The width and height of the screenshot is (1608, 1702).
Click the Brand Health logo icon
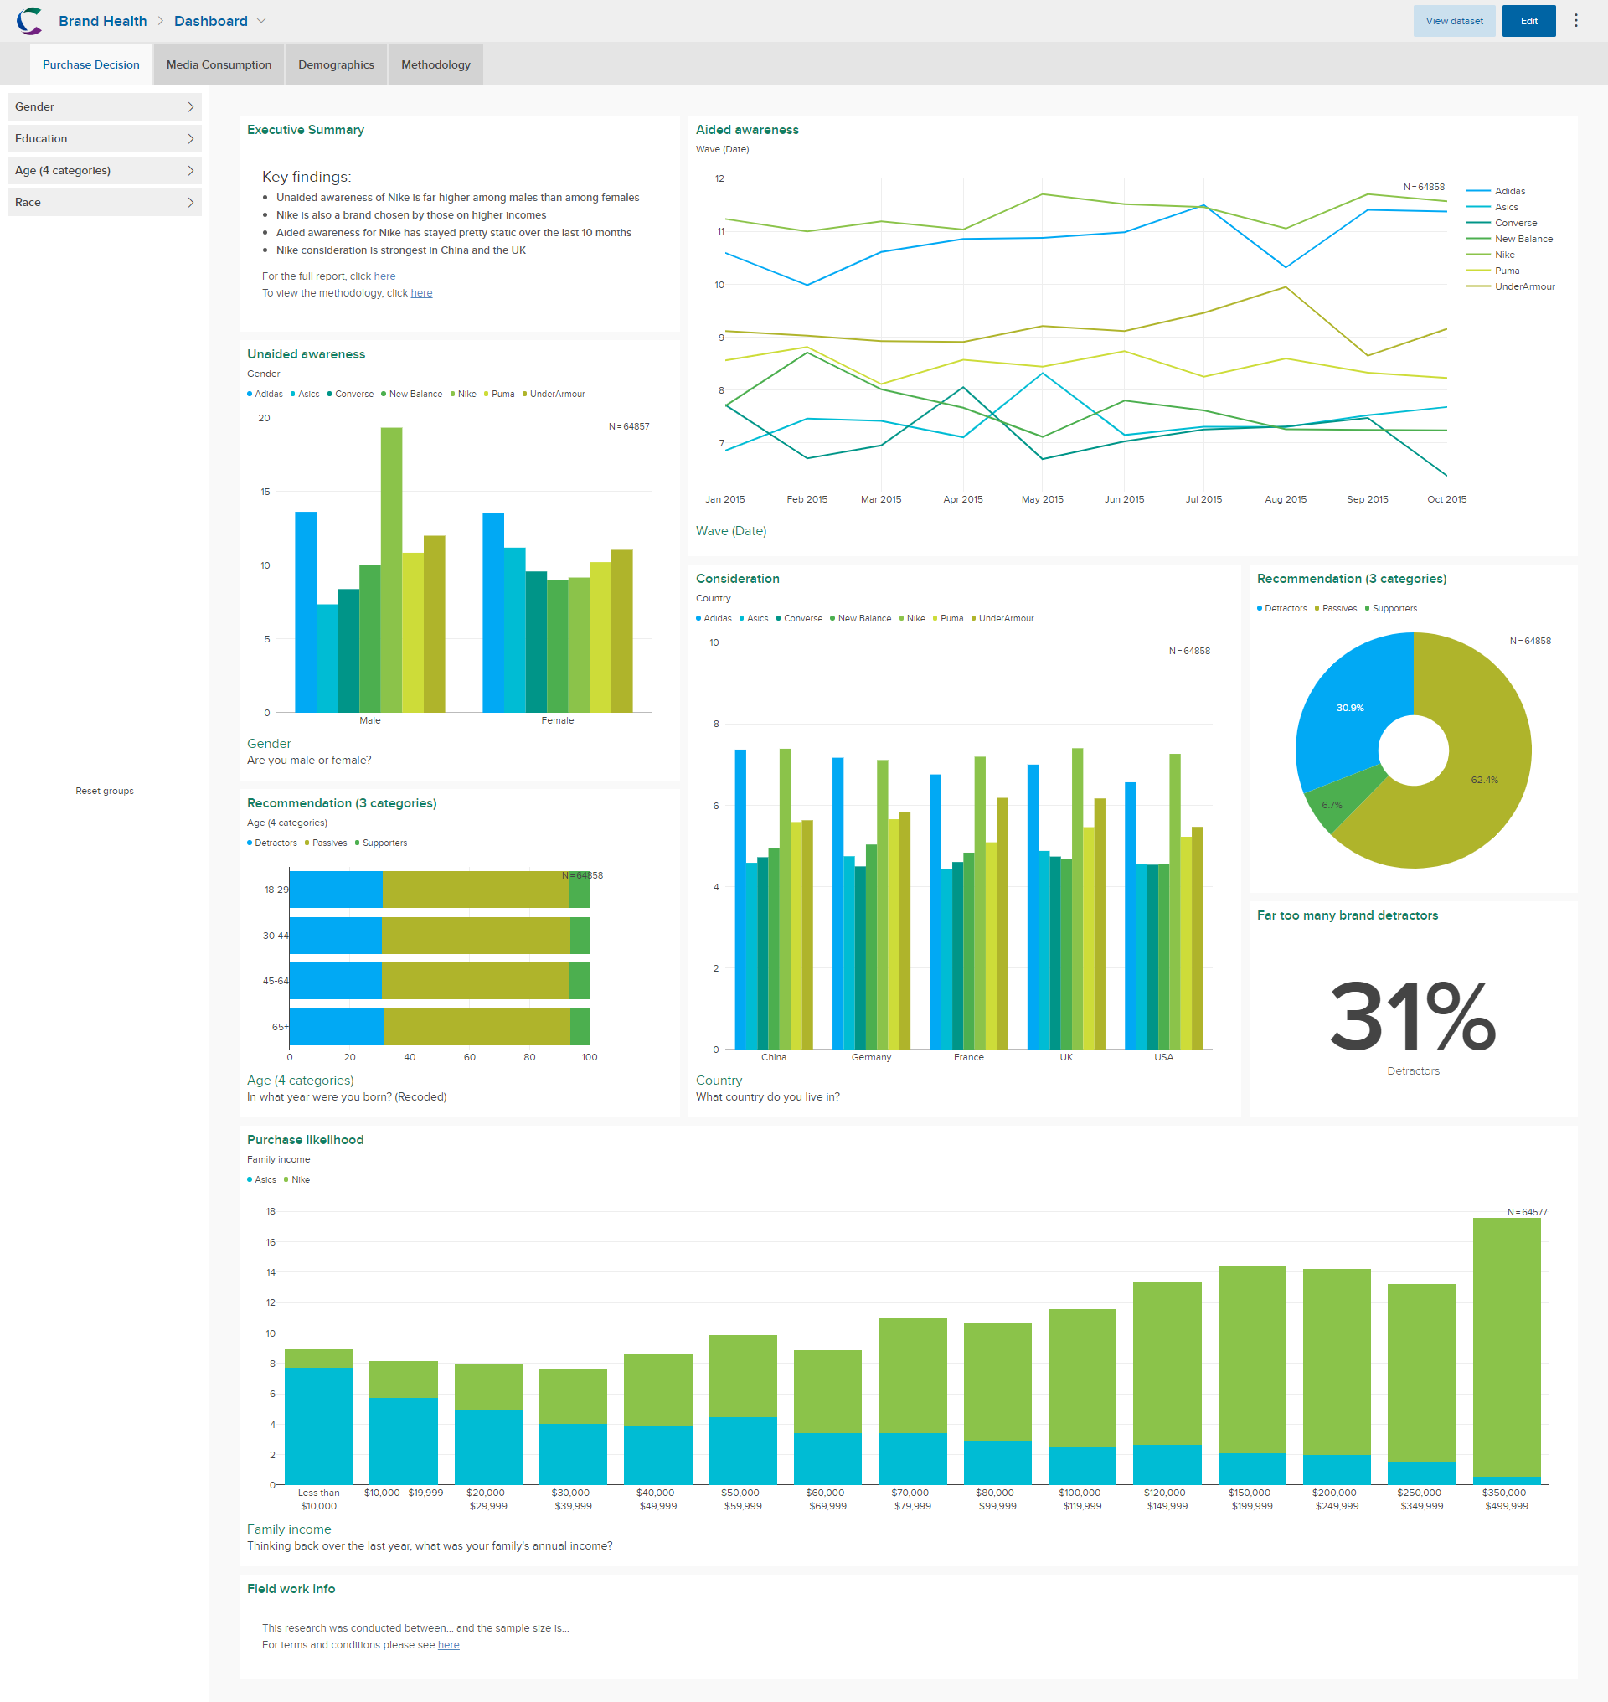[x=31, y=21]
